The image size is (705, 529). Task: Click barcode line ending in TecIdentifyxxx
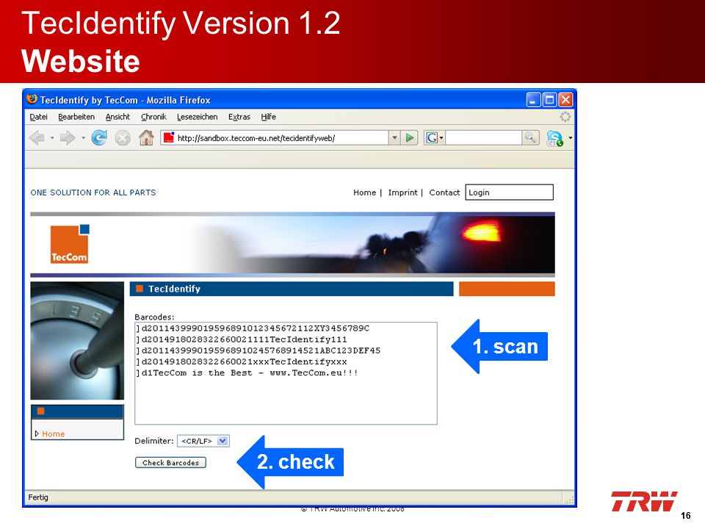coord(242,361)
